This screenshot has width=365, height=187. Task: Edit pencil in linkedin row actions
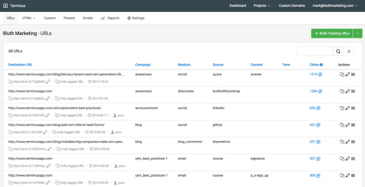coord(348,108)
